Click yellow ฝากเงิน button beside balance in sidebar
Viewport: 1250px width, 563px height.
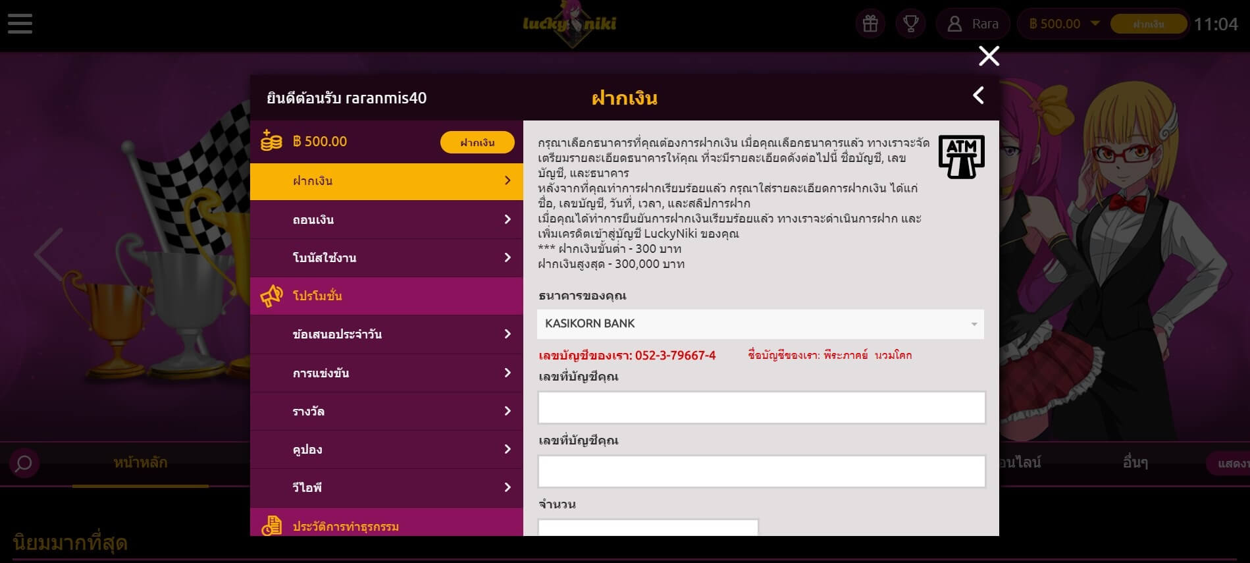click(x=477, y=142)
